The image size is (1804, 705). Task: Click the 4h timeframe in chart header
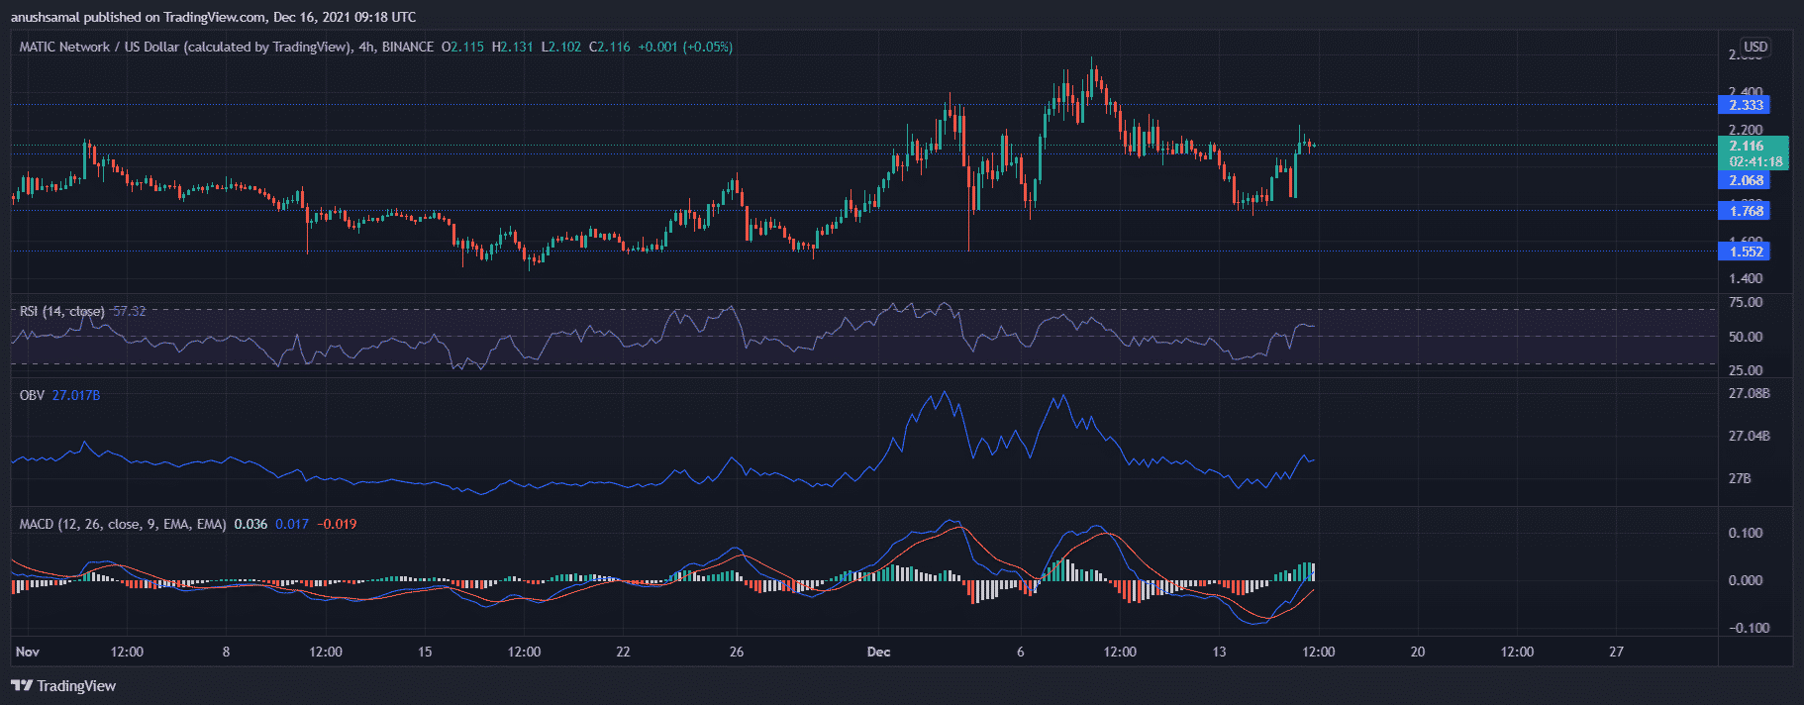(366, 47)
